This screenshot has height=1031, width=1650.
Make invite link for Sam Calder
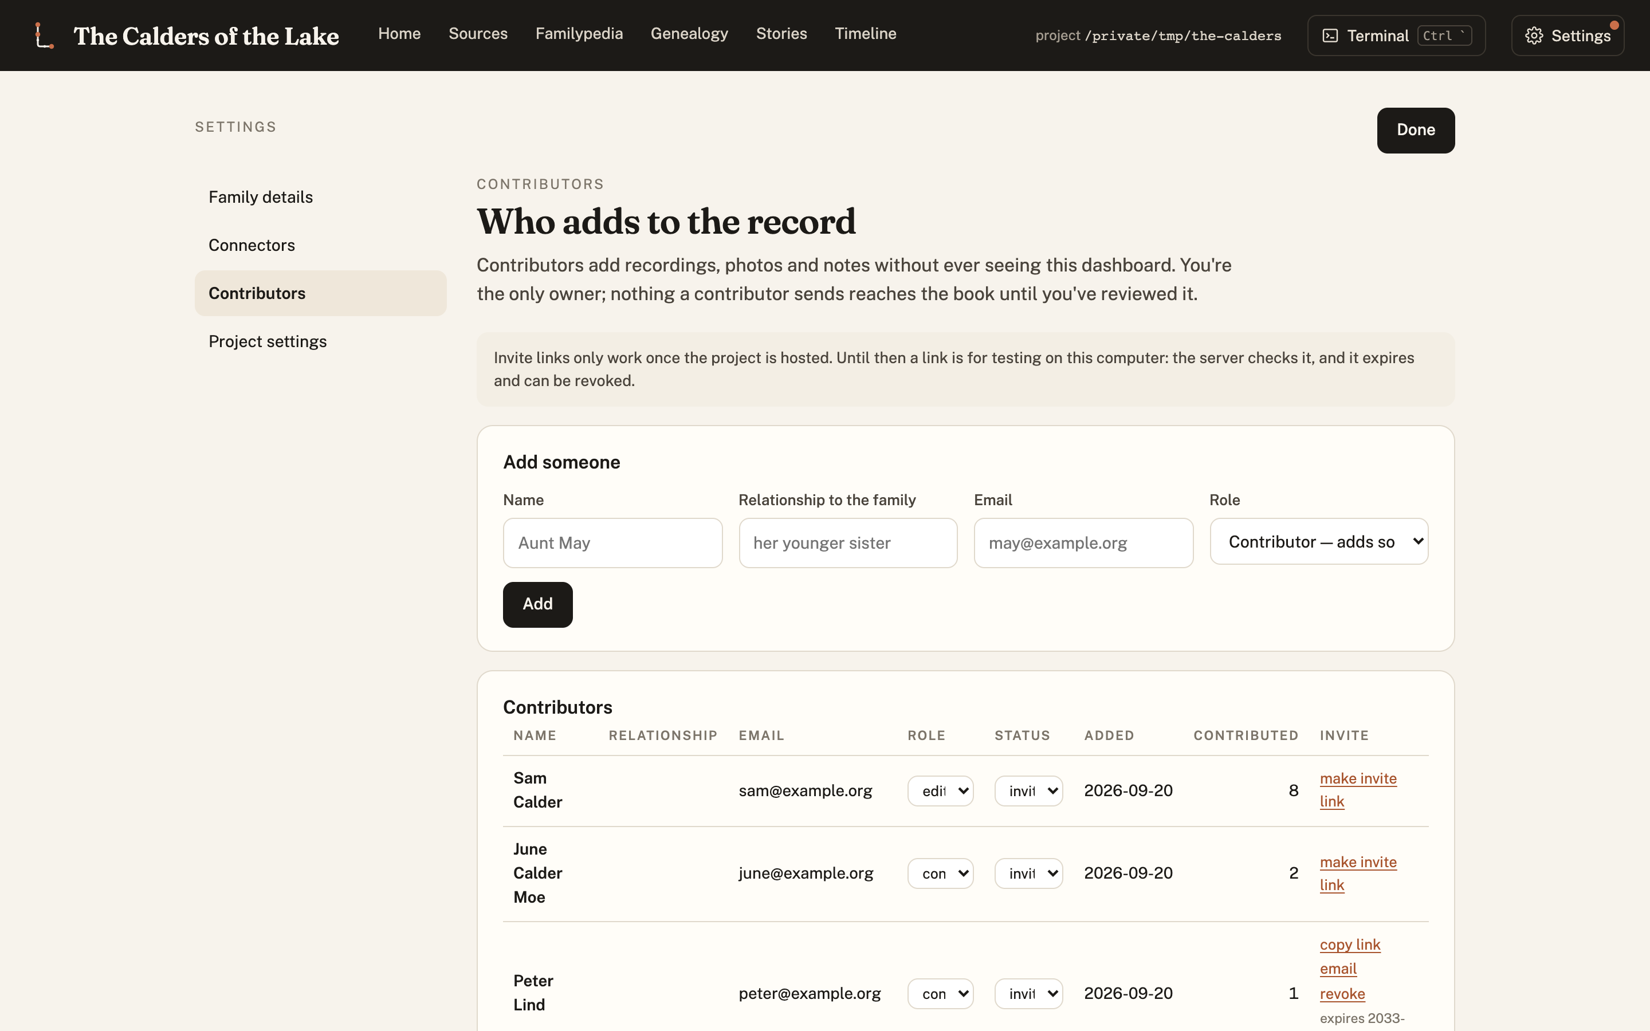[x=1357, y=790]
